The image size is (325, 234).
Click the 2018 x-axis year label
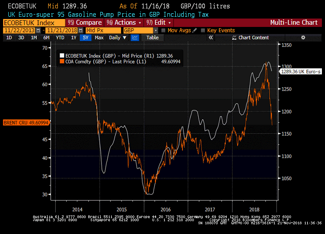click(254, 210)
